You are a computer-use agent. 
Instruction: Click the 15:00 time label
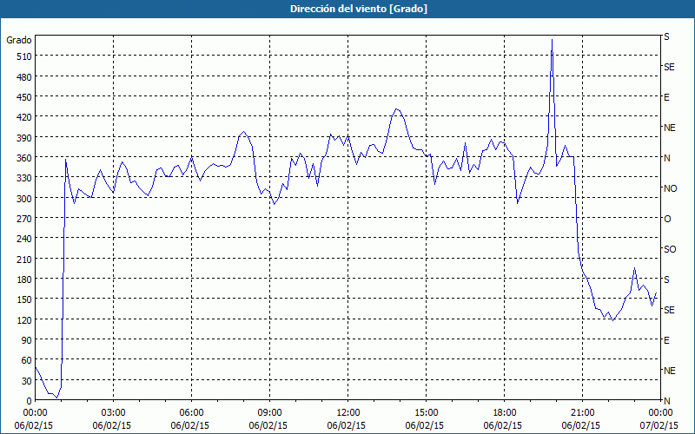(x=426, y=413)
